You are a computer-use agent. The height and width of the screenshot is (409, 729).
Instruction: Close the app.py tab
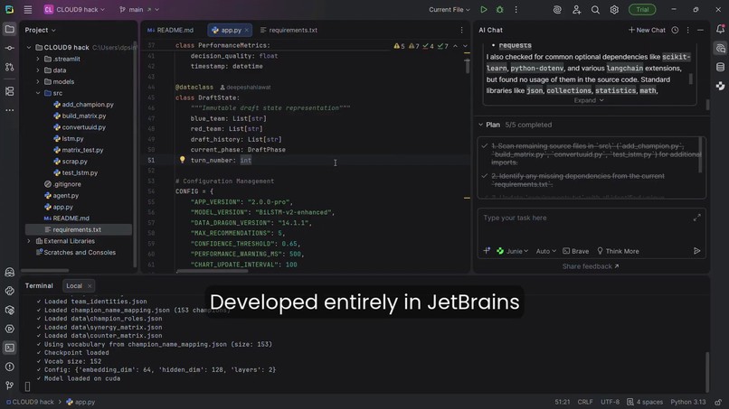pos(247,30)
